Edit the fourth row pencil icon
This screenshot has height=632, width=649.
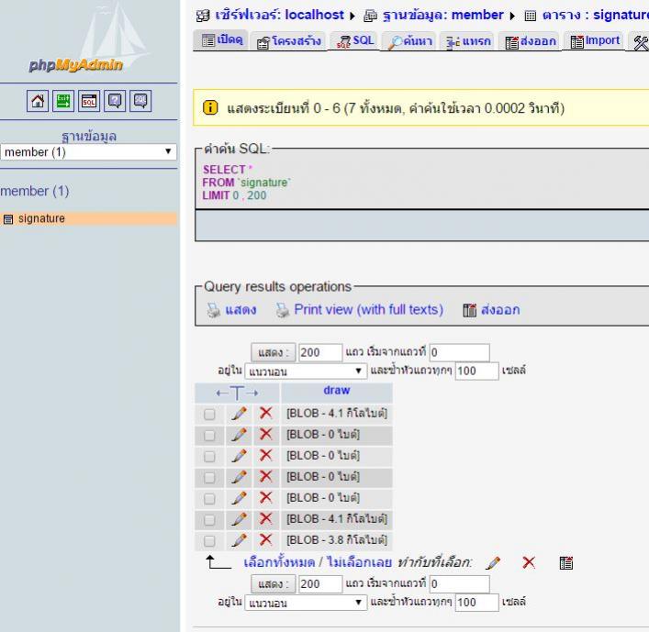239,476
